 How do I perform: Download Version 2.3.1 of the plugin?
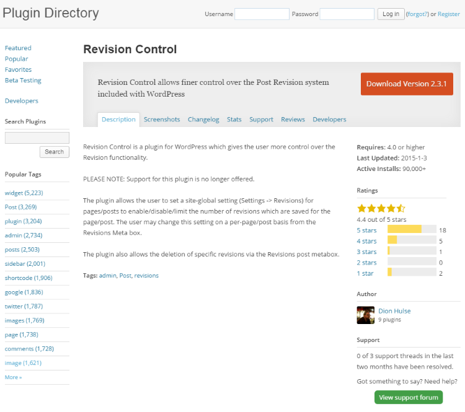tap(407, 84)
